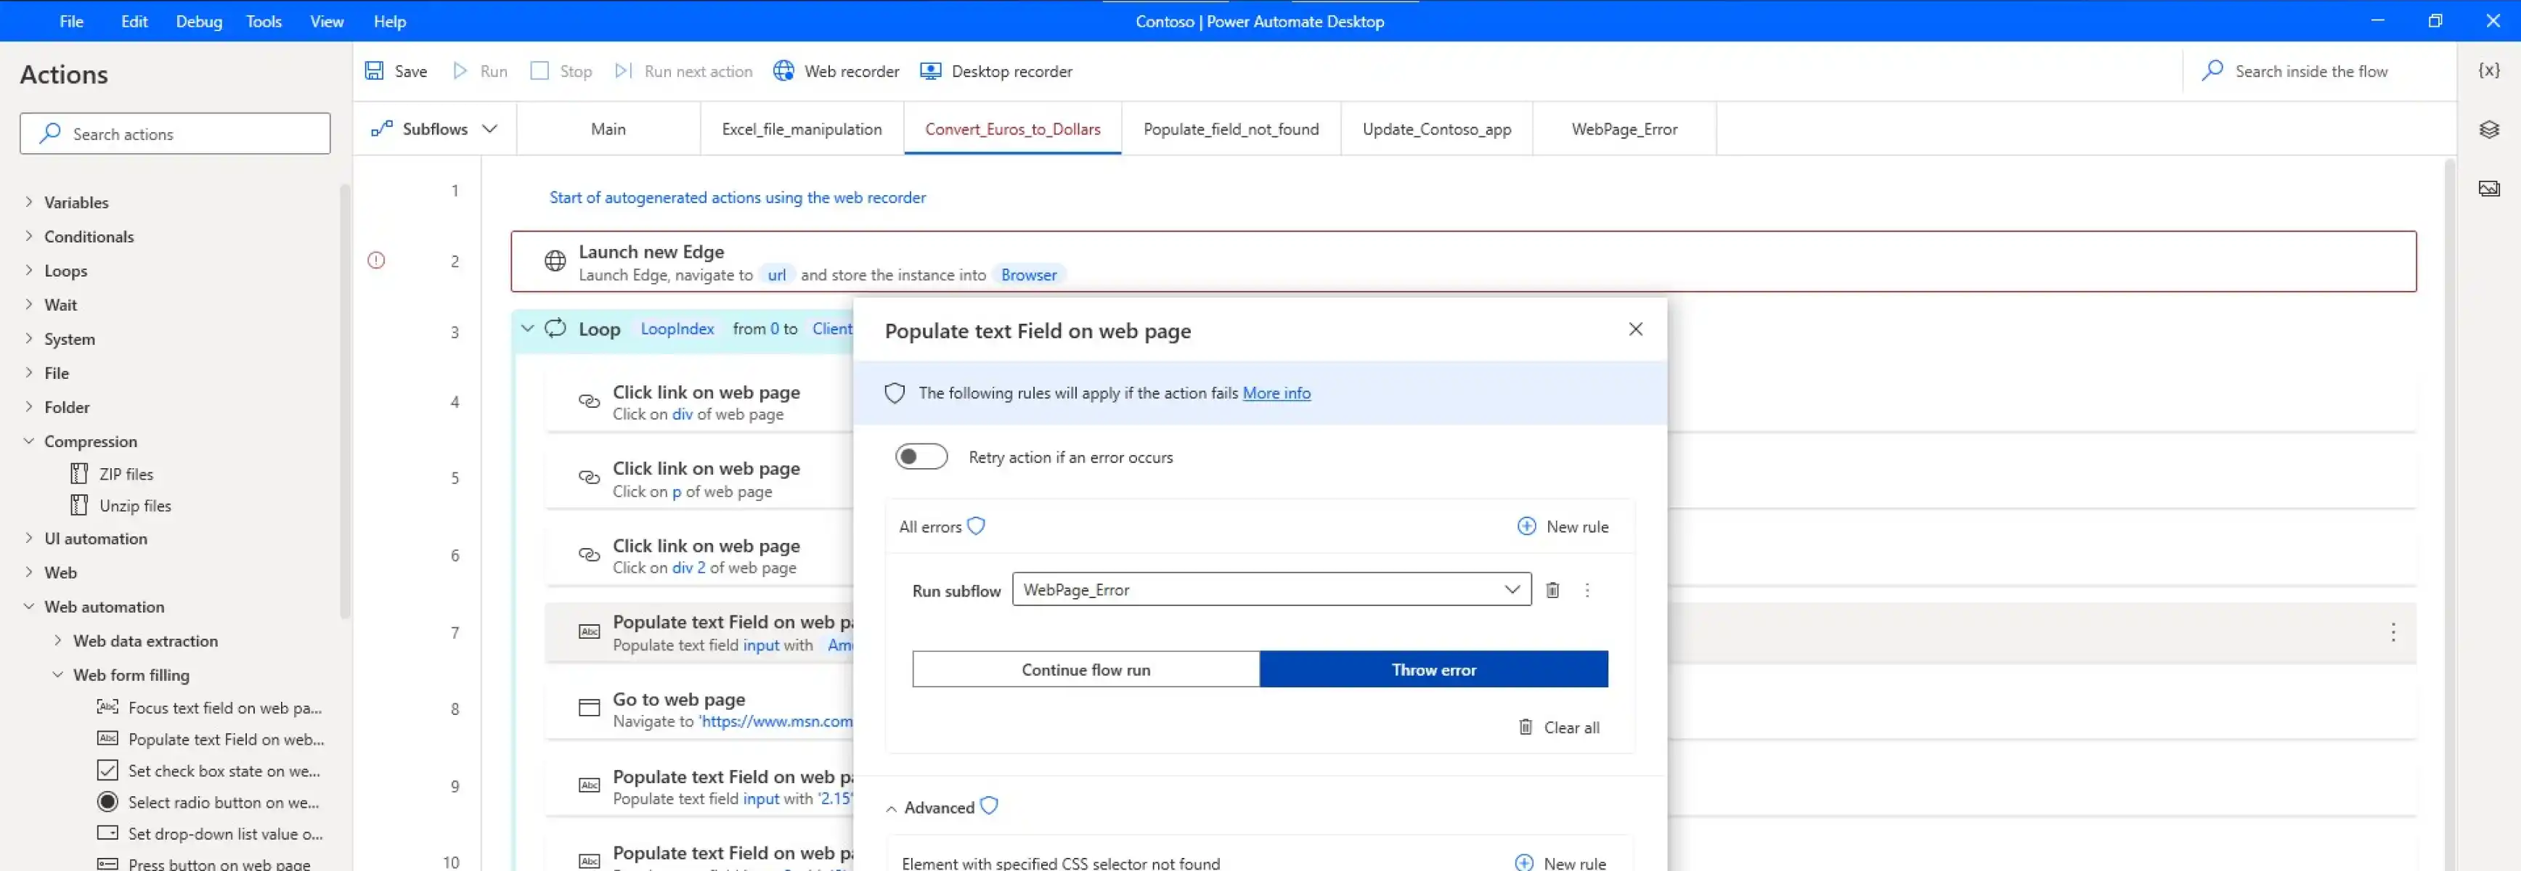
Task: Switch to Update_Contoso_app tab
Action: click(x=1437, y=128)
